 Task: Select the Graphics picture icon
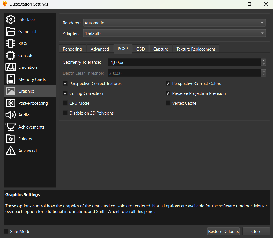click(x=11, y=91)
